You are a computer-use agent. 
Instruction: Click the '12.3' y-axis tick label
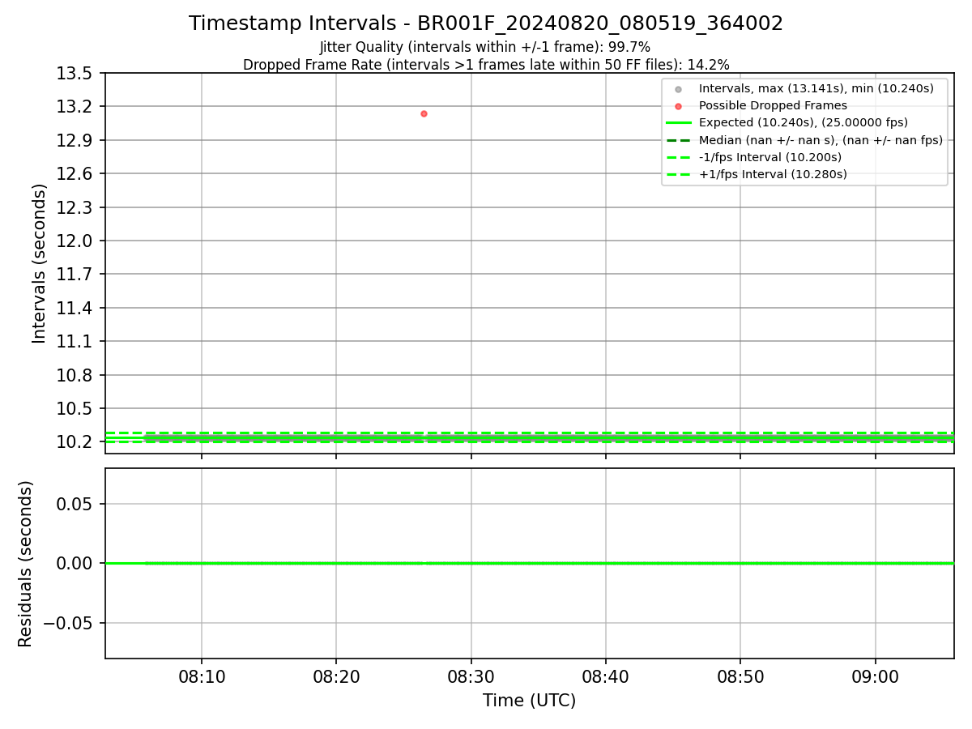tap(75, 207)
